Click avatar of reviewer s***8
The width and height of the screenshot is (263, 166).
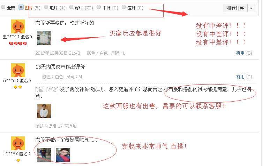coord(18,143)
